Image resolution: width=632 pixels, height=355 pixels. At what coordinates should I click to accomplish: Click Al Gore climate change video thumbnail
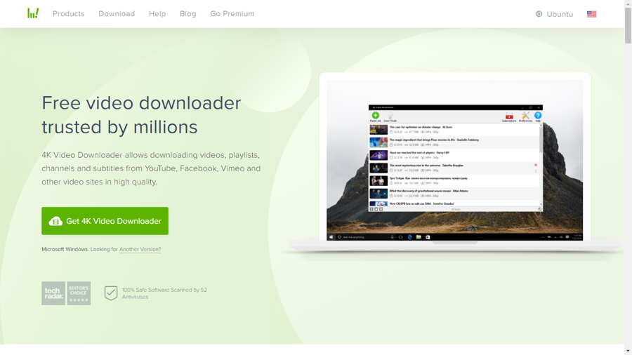[x=378, y=130]
